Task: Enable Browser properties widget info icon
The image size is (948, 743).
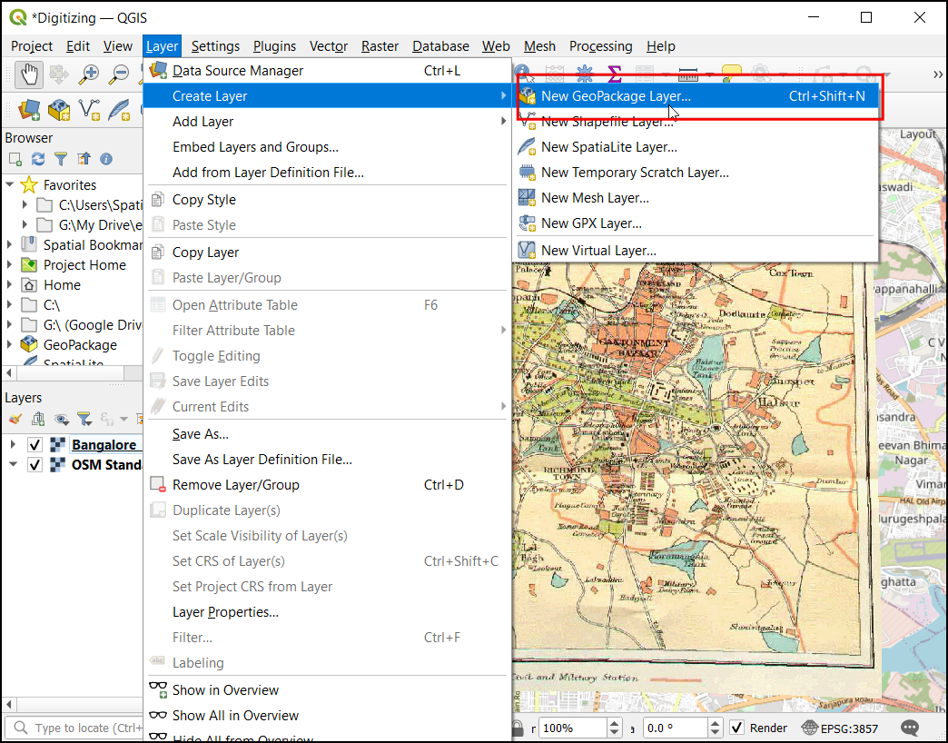Action: click(x=106, y=159)
